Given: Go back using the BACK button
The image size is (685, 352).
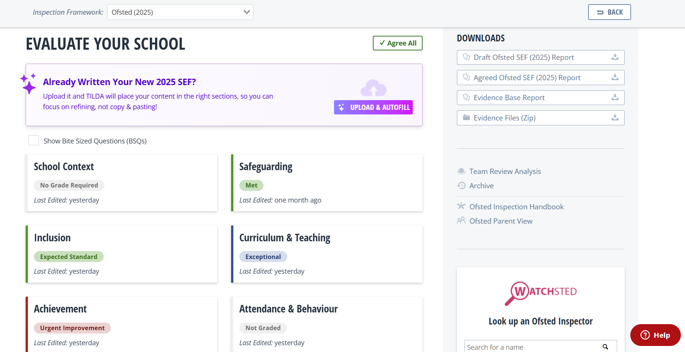Looking at the screenshot, I should point(609,12).
